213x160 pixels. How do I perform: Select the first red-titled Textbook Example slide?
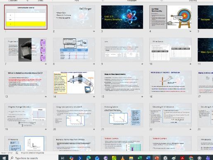[122, 143]
